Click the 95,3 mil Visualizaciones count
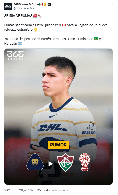 tap(53, 190)
